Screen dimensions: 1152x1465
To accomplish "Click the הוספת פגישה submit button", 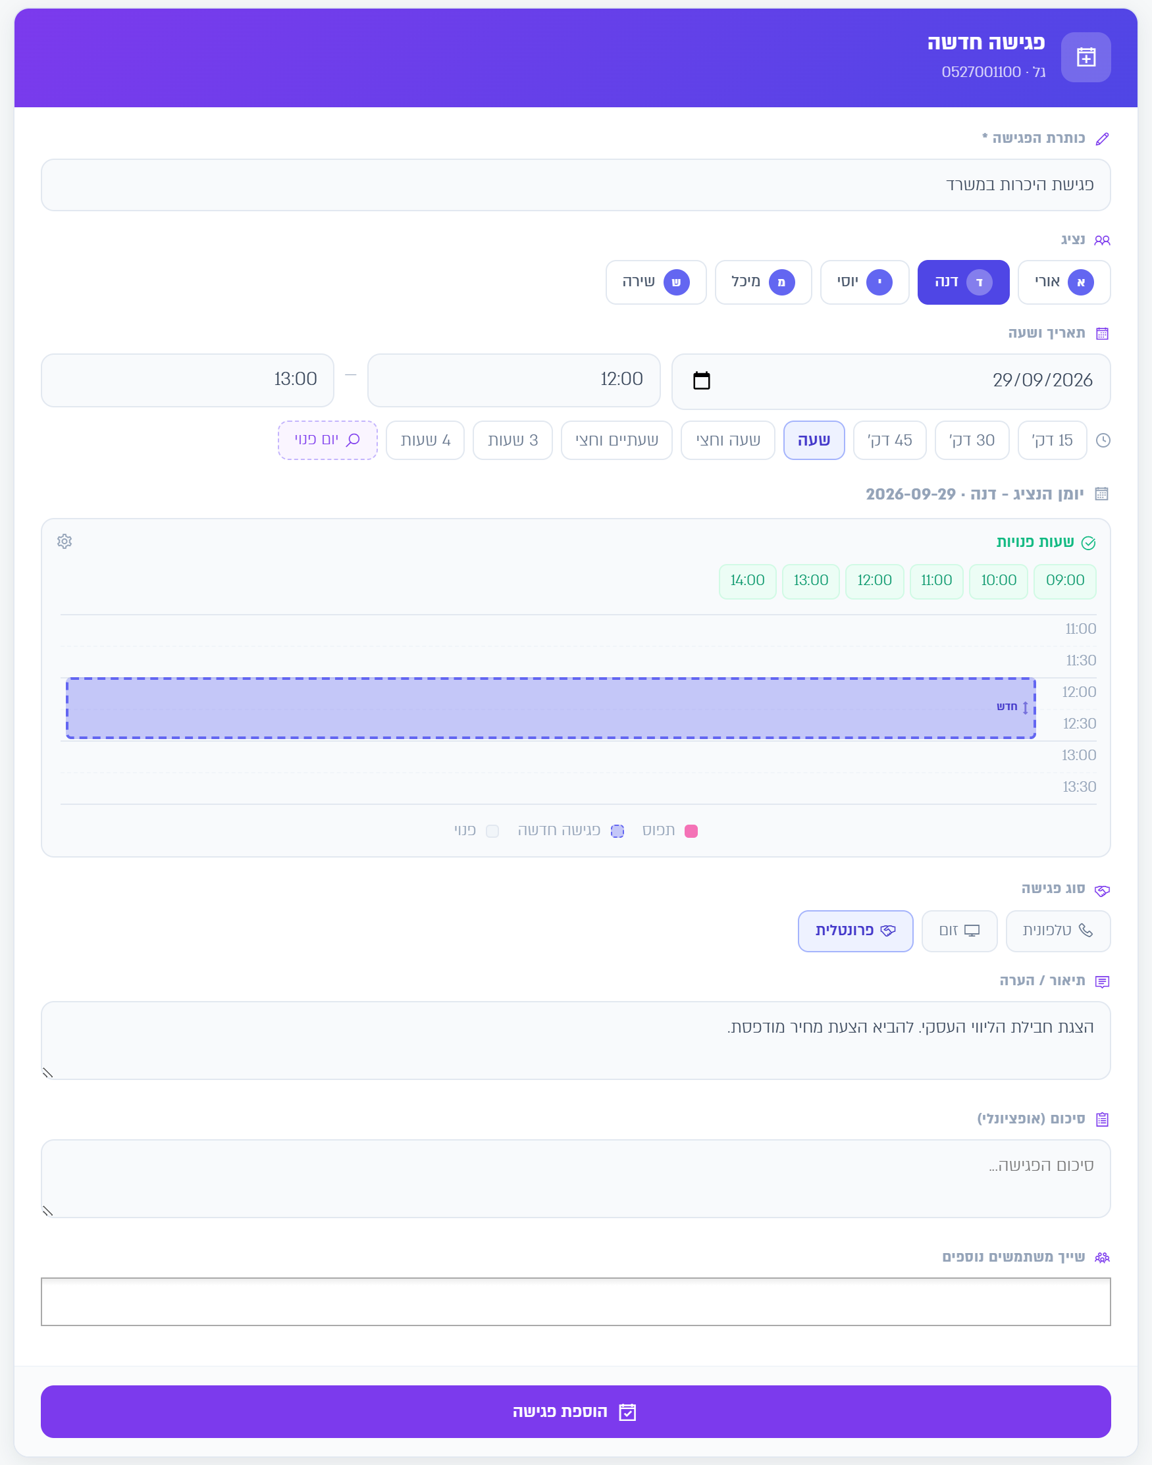I will pyautogui.click(x=575, y=1412).
